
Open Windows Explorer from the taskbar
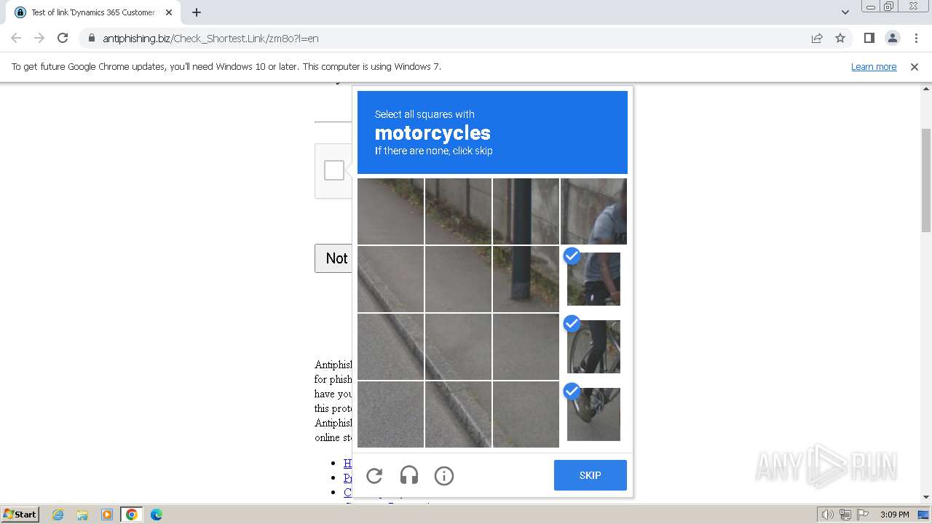pos(82,515)
